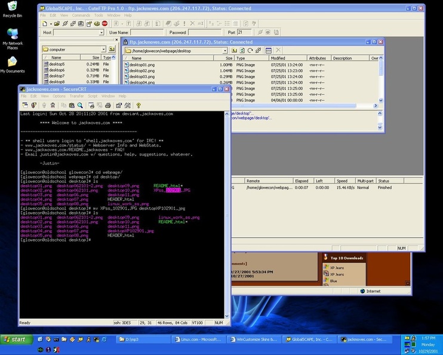Viewport: 443px width, 355px height.
Task: Click the 'Blue' link in Top 10 Downloads
Action: (x=333, y=281)
